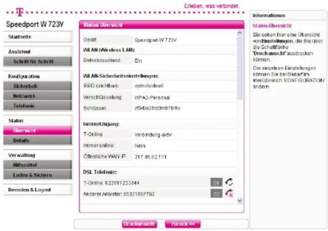Click the SSID value xyzindividuell

[x=149, y=86]
